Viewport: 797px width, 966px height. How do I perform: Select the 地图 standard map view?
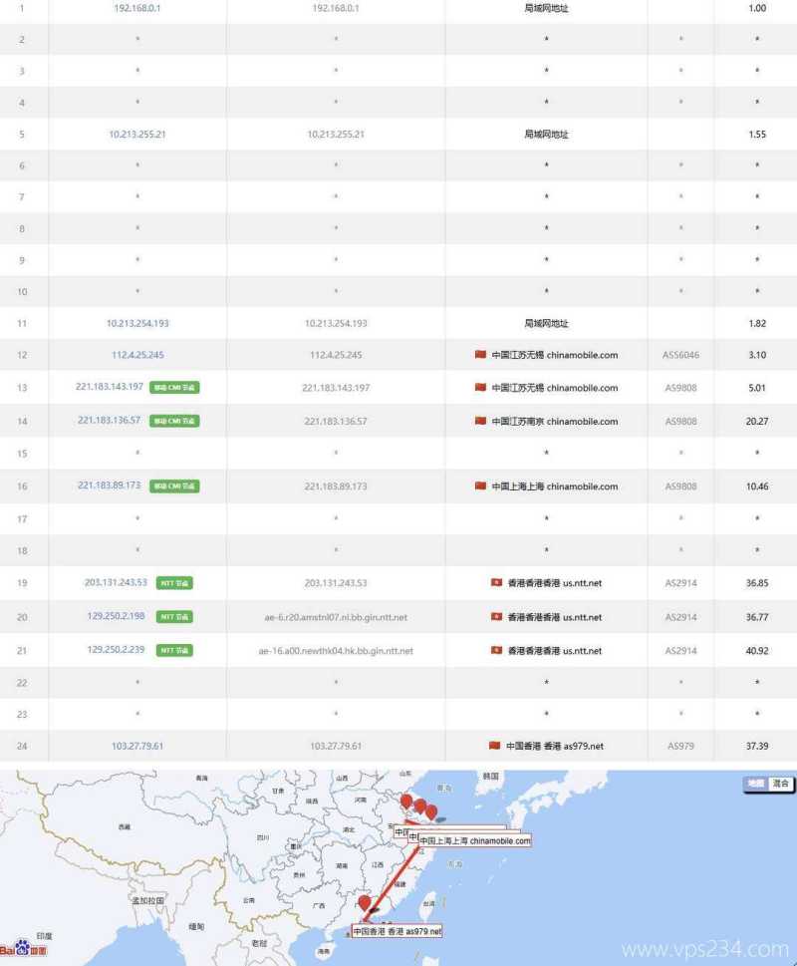(756, 784)
